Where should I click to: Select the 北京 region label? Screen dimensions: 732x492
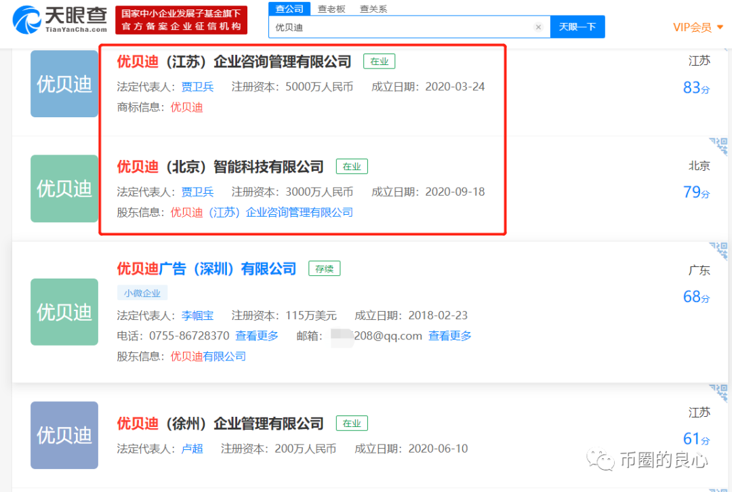tap(699, 166)
